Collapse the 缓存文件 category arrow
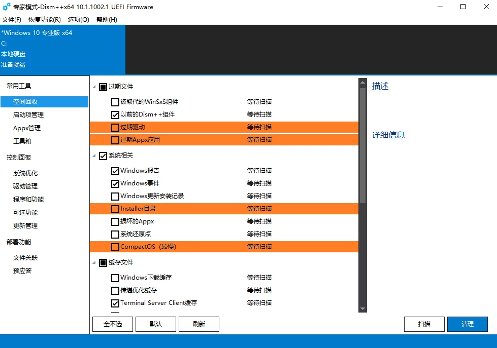497x348 pixels. [94, 263]
